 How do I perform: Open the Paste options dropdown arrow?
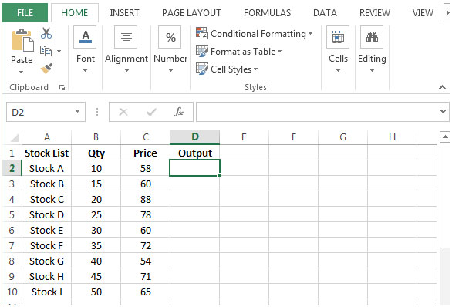tap(21, 72)
